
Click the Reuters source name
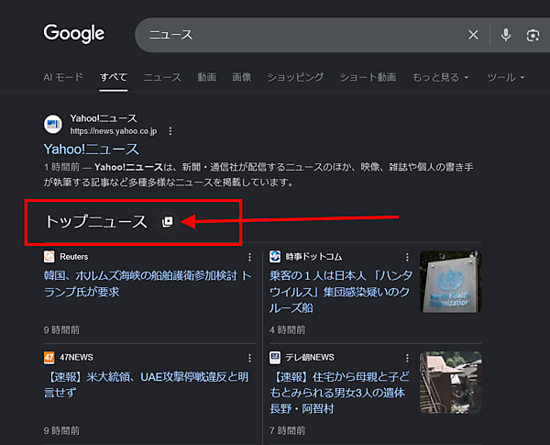74,257
